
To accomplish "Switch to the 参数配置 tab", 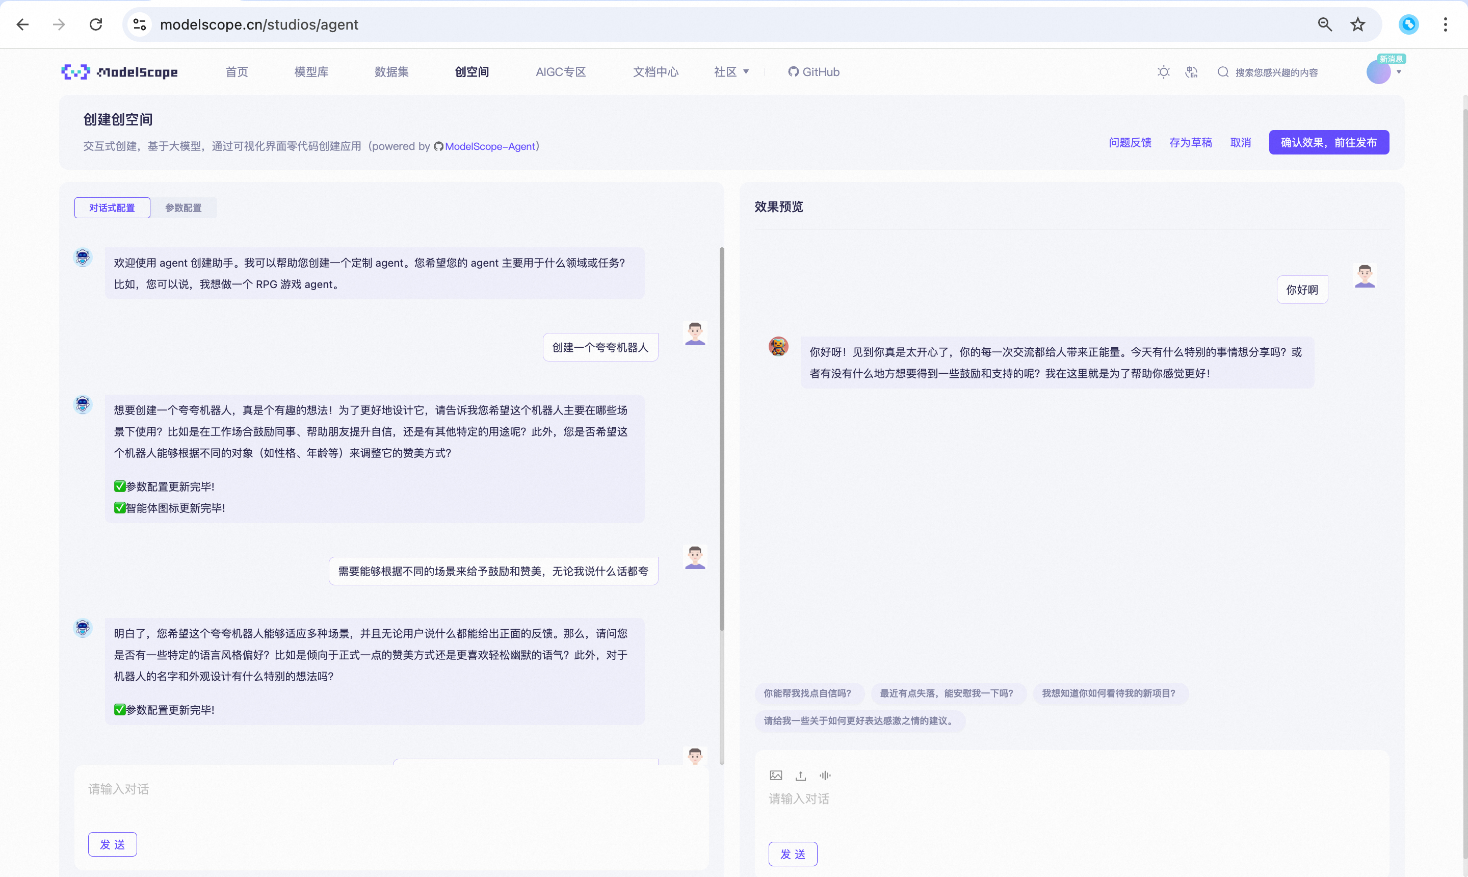I will (183, 208).
